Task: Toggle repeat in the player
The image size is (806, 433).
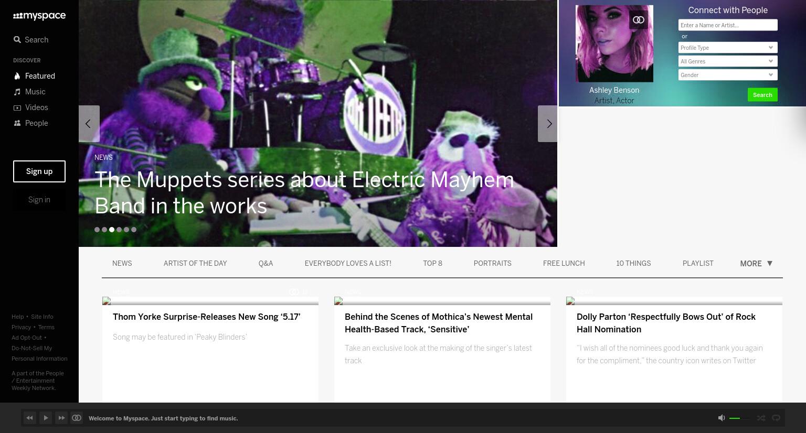Action: pyautogui.click(x=776, y=418)
